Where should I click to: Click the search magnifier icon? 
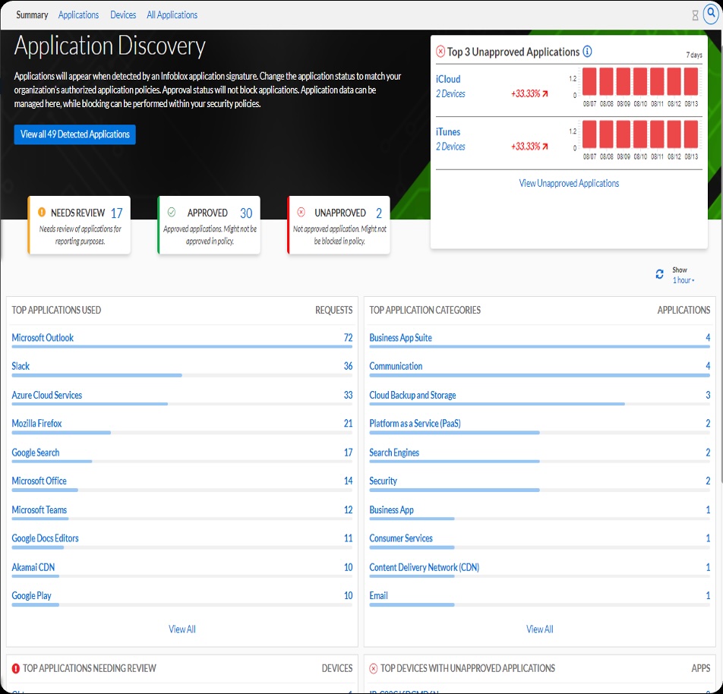pyautogui.click(x=712, y=14)
